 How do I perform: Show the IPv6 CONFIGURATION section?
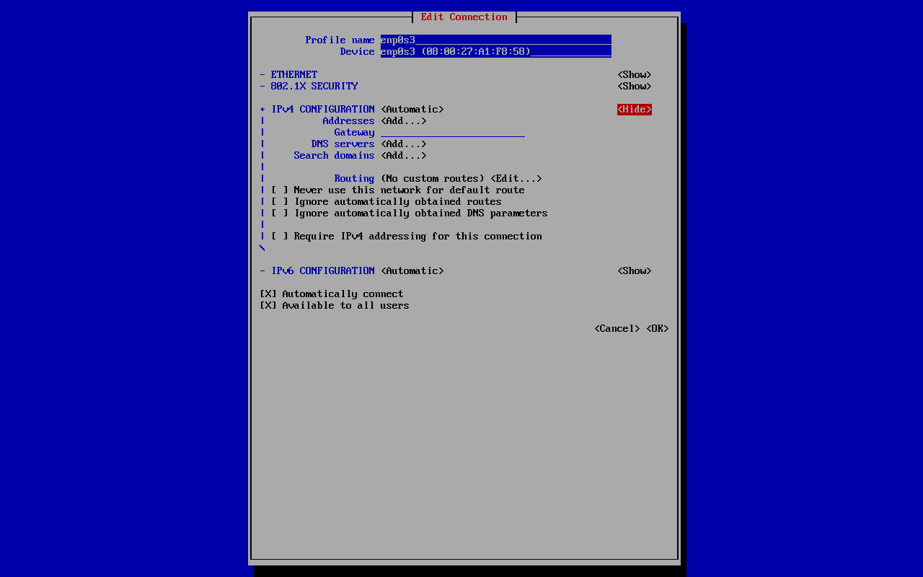[x=634, y=271]
